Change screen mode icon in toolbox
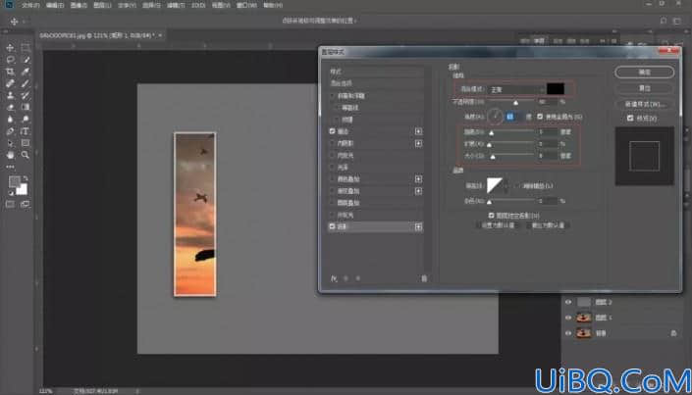Viewport: 692px width, 395px height. point(26,204)
